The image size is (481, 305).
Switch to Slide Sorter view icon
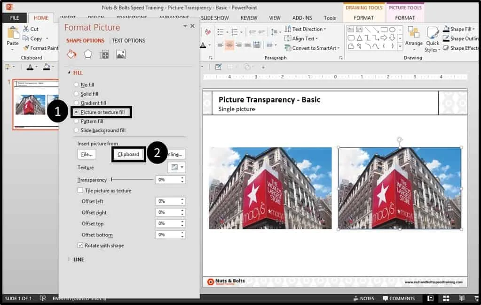click(446, 298)
